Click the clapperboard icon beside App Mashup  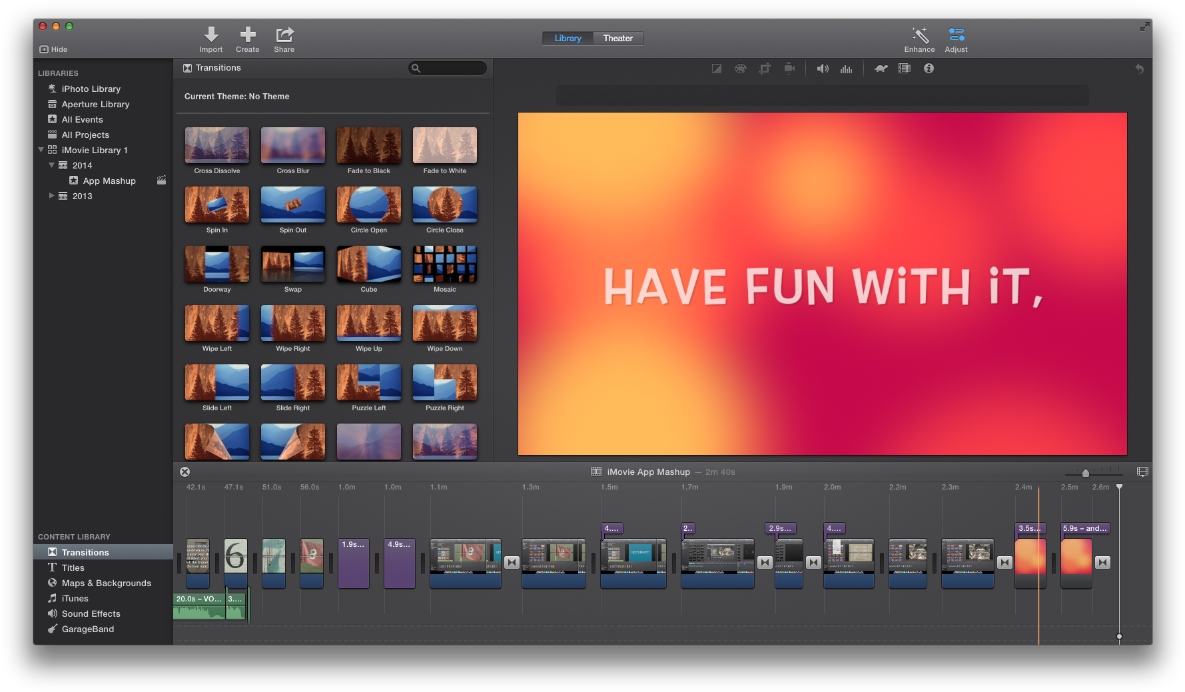click(161, 180)
